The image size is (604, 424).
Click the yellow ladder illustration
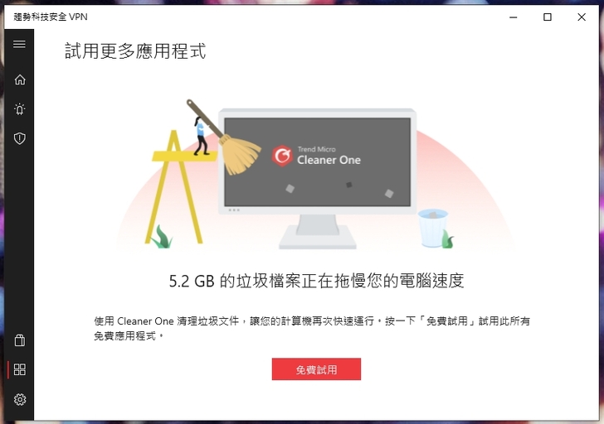tap(178, 187)
